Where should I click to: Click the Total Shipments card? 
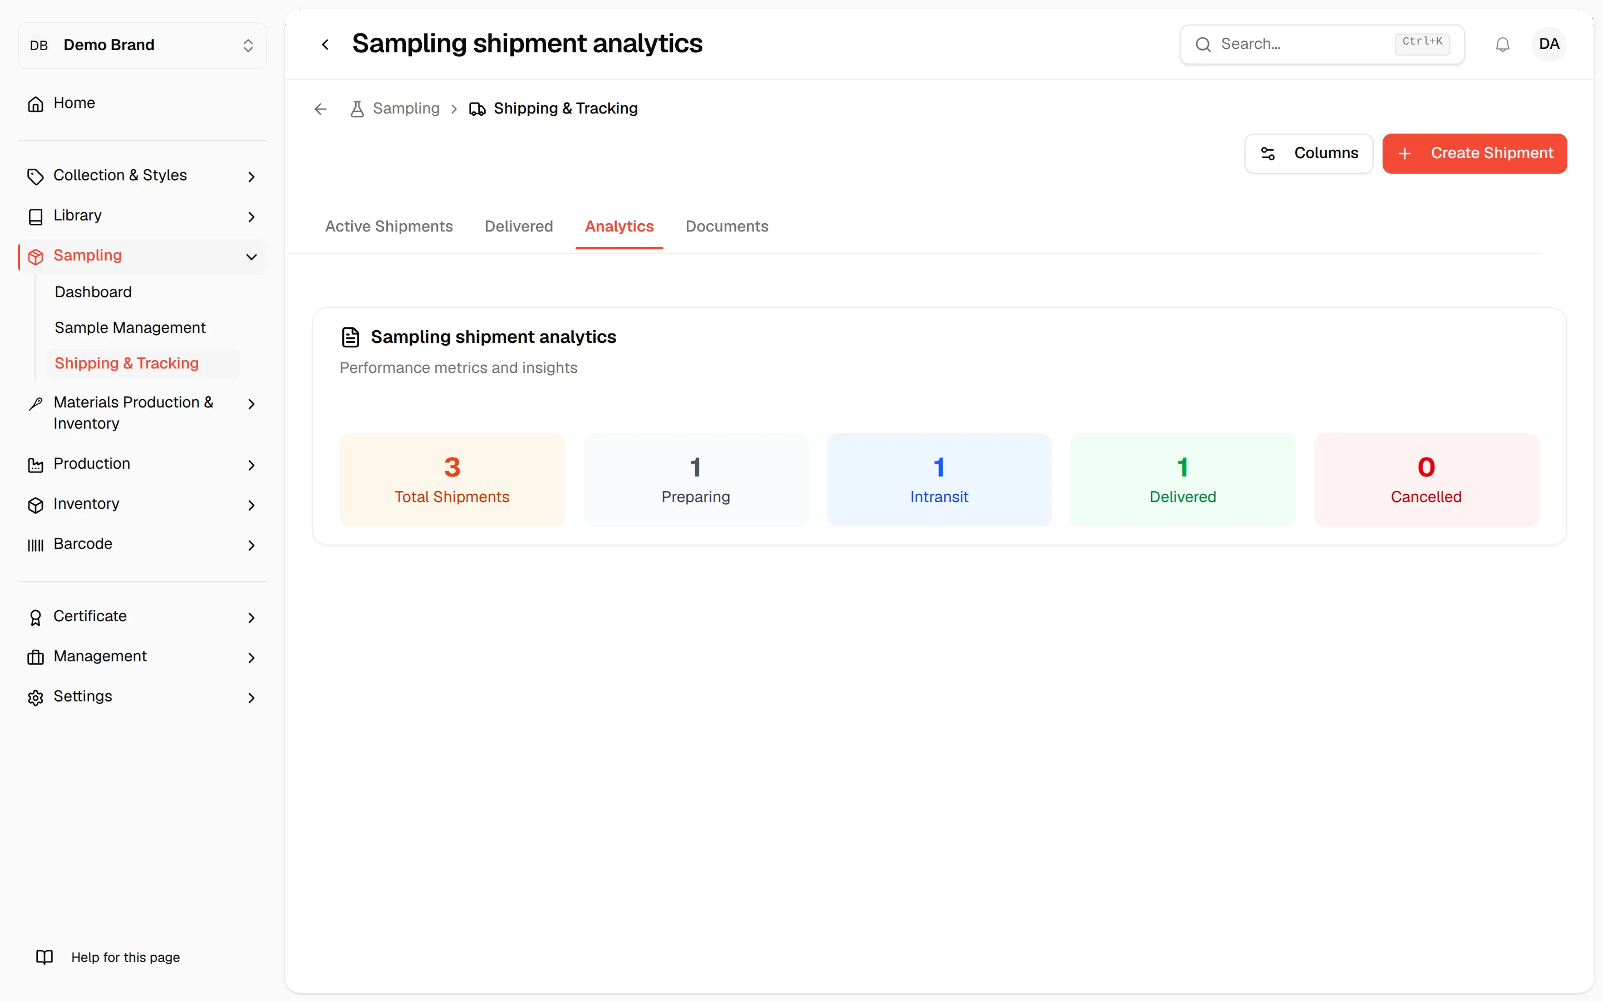click(452, 480)
